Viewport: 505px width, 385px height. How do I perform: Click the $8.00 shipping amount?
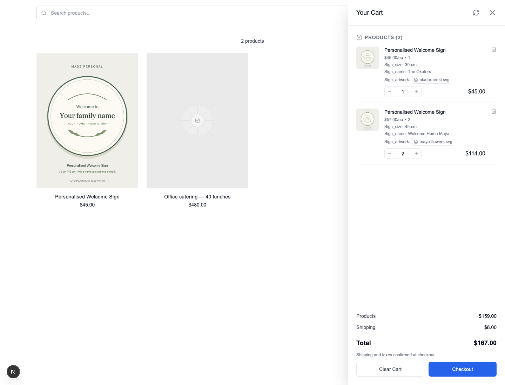pyautogui.click(x=490, y=327)
